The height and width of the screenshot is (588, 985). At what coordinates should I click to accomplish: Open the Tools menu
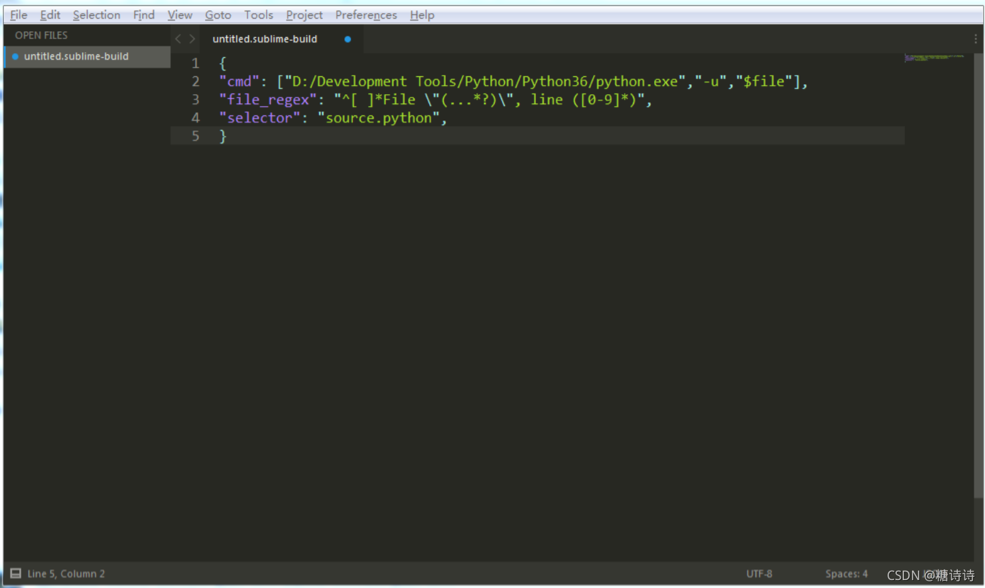[x=258, y=15]
